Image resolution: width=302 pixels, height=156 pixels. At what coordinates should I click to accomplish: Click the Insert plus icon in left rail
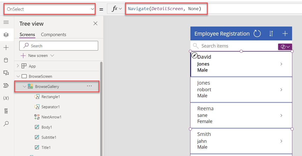point(6,48)
